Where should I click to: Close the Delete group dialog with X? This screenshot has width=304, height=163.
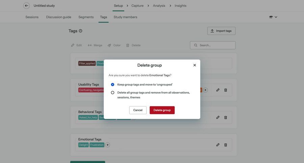195,65
